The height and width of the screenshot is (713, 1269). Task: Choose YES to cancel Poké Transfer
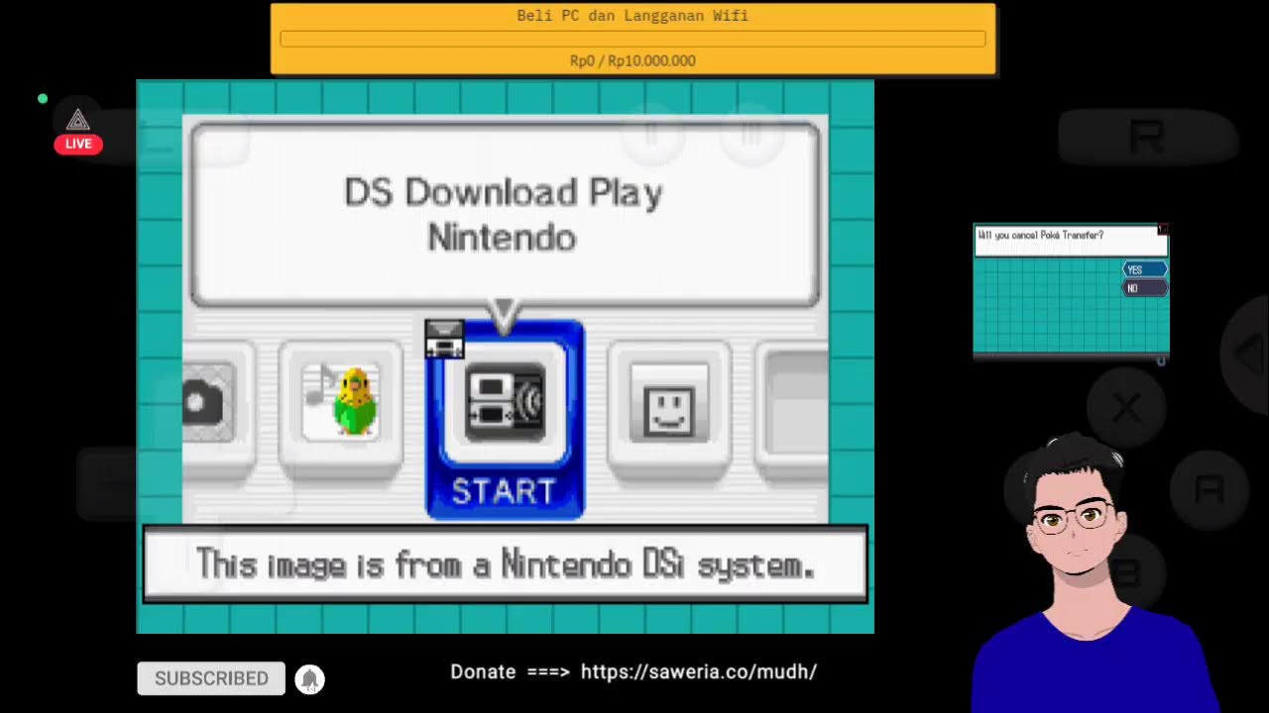[1144, 269]
